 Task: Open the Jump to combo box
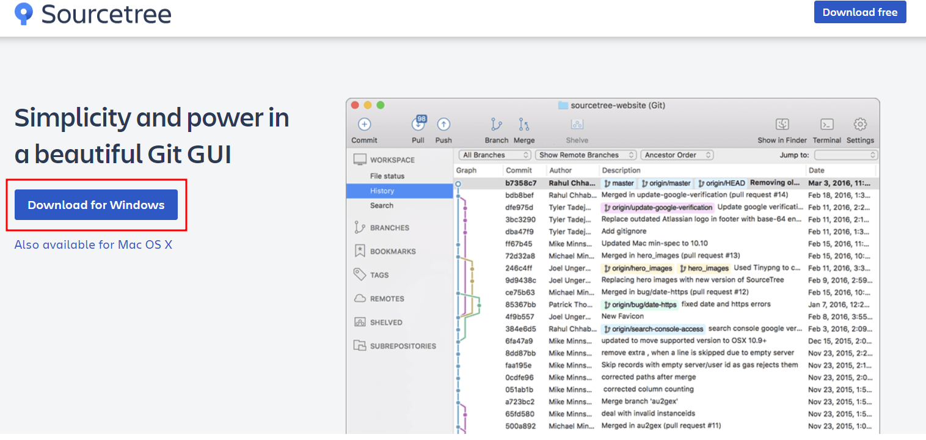pyautogui.click(x=846, y=155)
